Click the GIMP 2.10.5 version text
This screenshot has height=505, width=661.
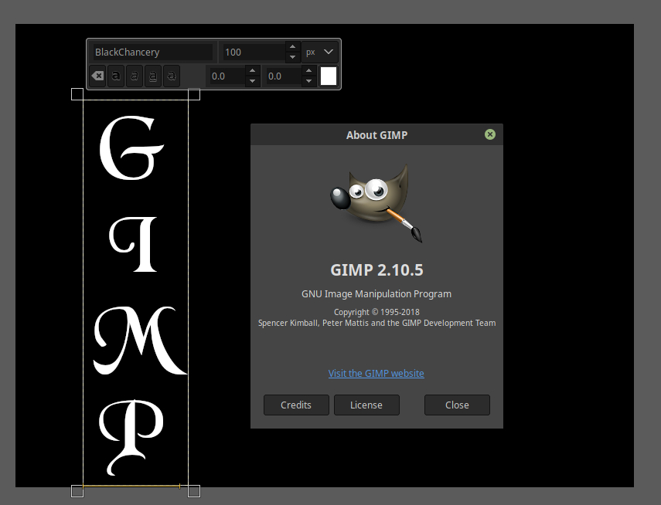[376, 270]
